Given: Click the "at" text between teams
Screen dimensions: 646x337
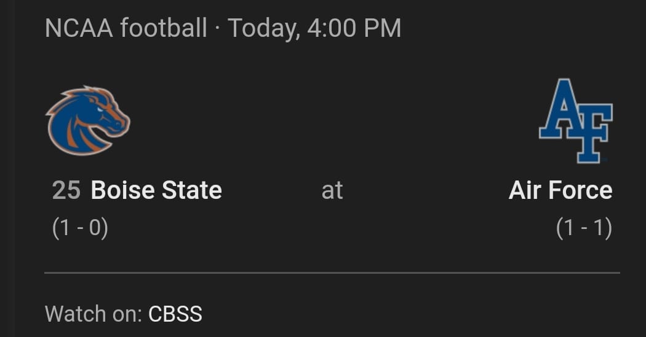Looking at the screenshot, I should pyautogui.click(x=332, y=190).
